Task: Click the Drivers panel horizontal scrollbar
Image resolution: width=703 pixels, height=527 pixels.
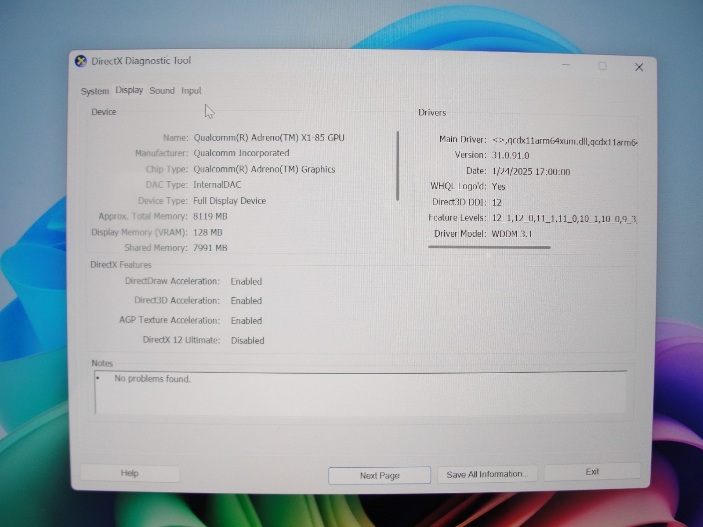Action: [x=489, y=247]
